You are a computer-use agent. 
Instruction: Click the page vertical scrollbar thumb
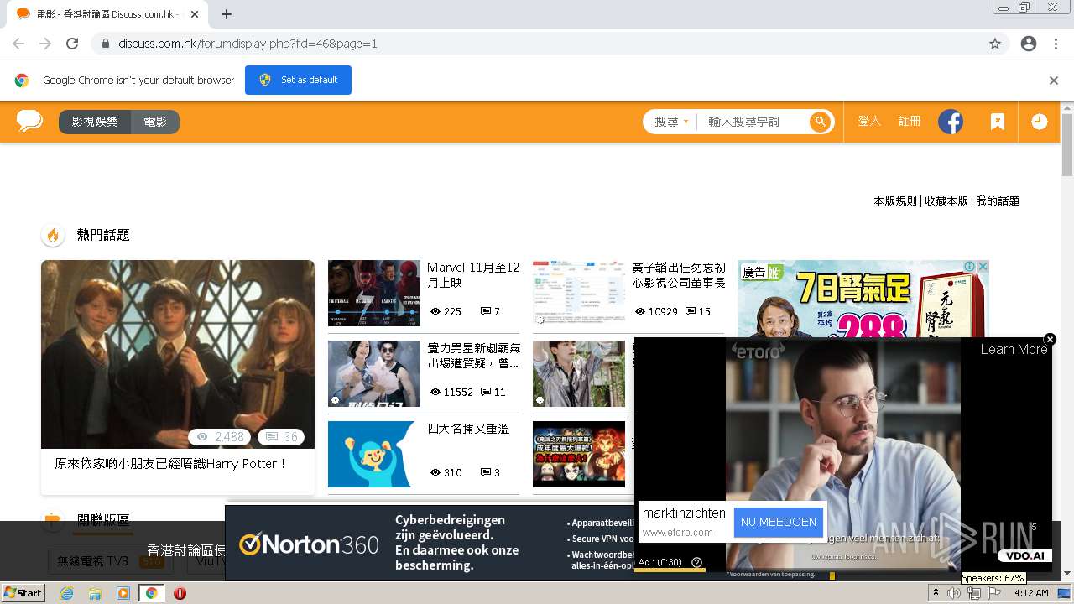(1067, 144)
